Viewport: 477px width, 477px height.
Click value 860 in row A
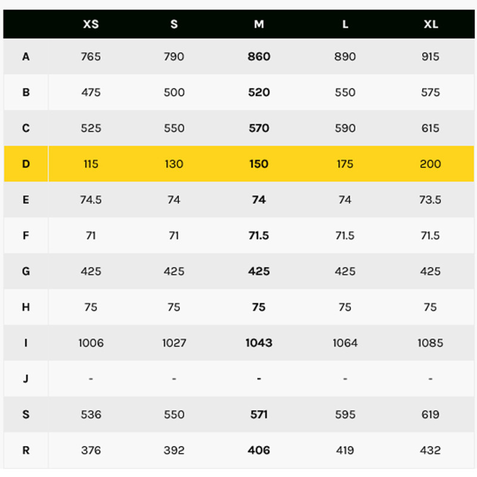point(259,57)
